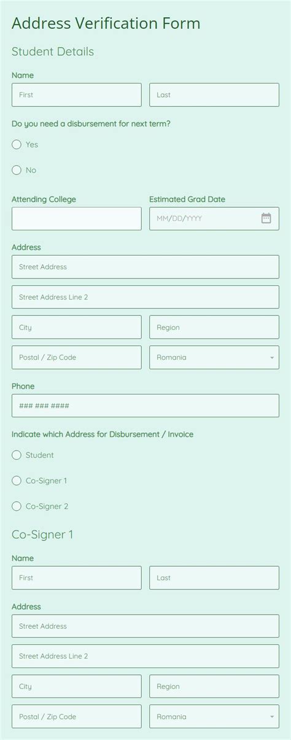The image size is (291, 740).
Task: Open the Student country dropdown showing Romania
Action: pos(214,358)
